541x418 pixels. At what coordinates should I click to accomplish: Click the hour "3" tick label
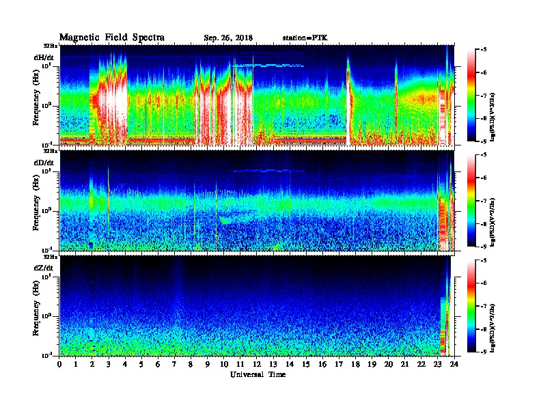(109, 364)
